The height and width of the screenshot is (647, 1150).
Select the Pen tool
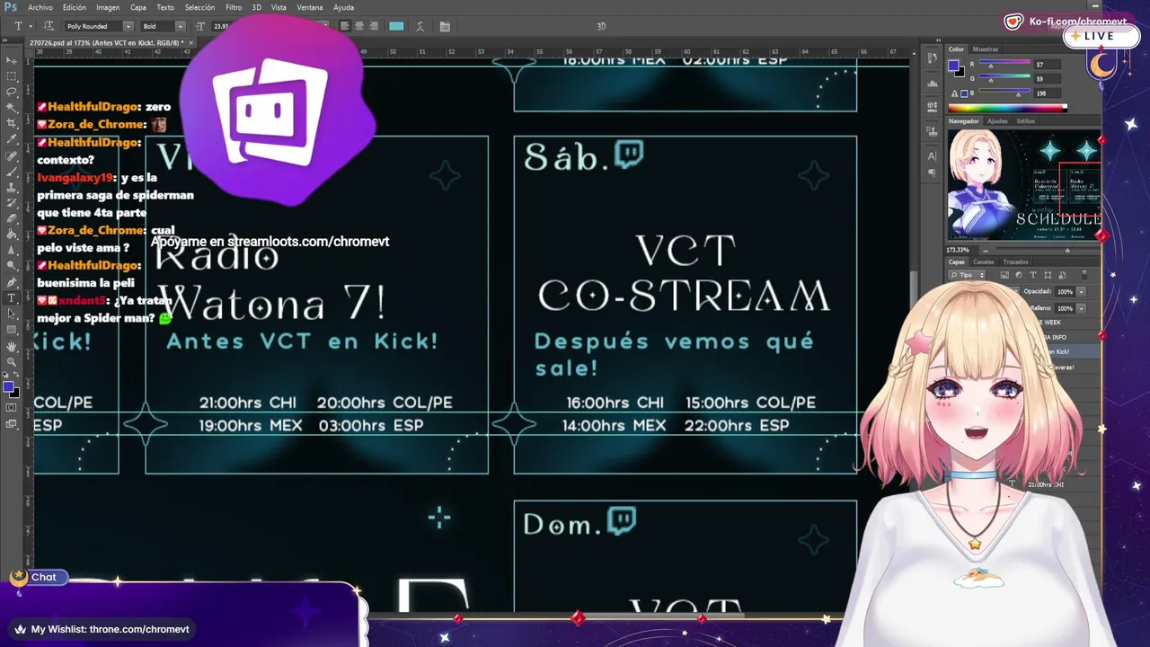[12, 282]
